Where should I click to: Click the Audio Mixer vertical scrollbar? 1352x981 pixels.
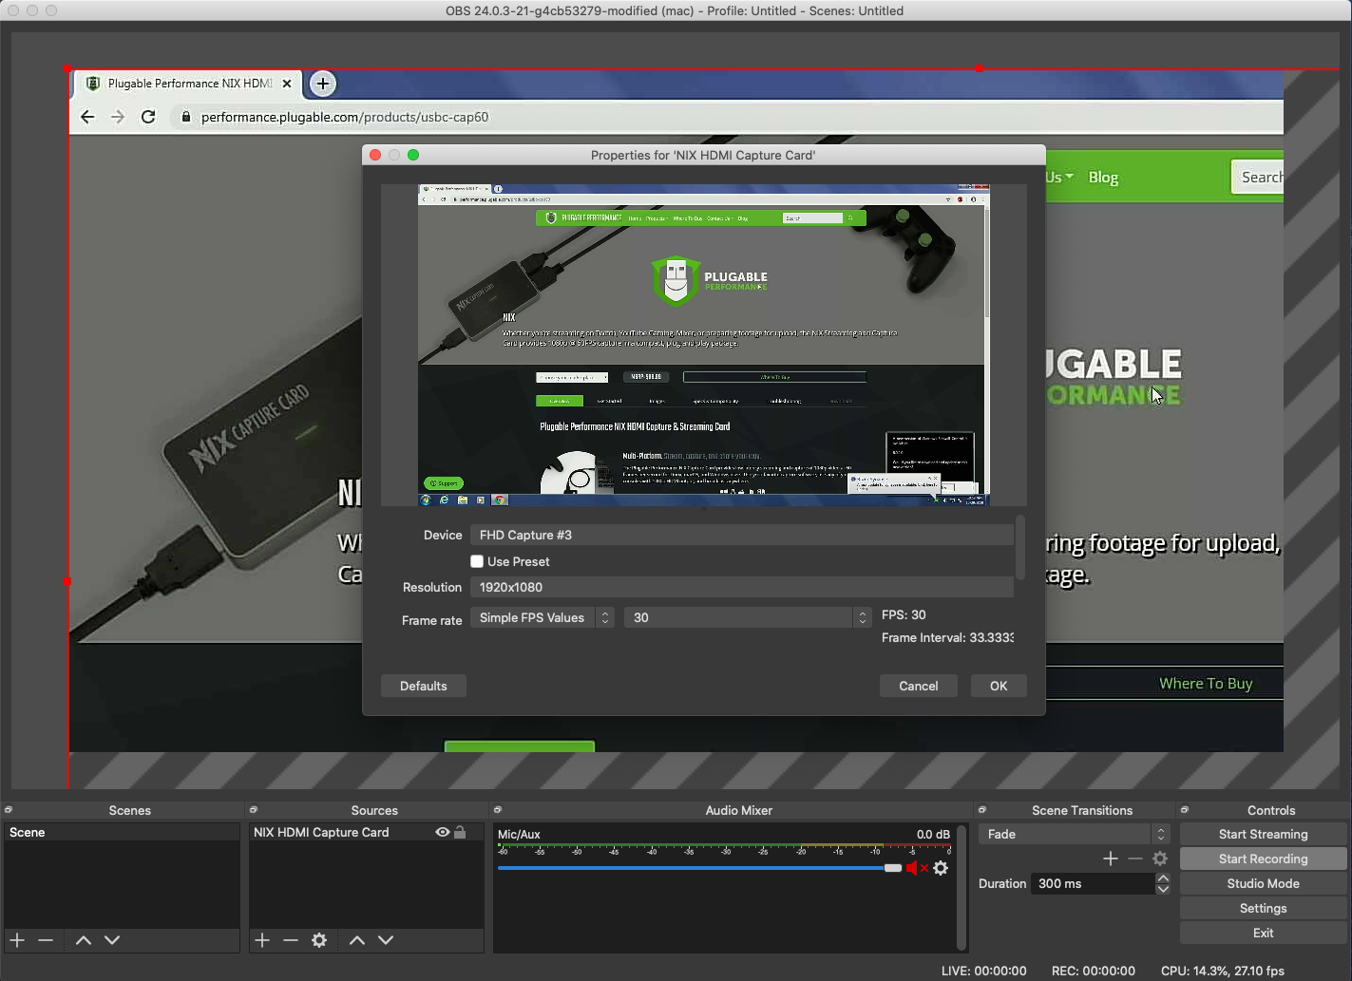click(x=962, y=887)
